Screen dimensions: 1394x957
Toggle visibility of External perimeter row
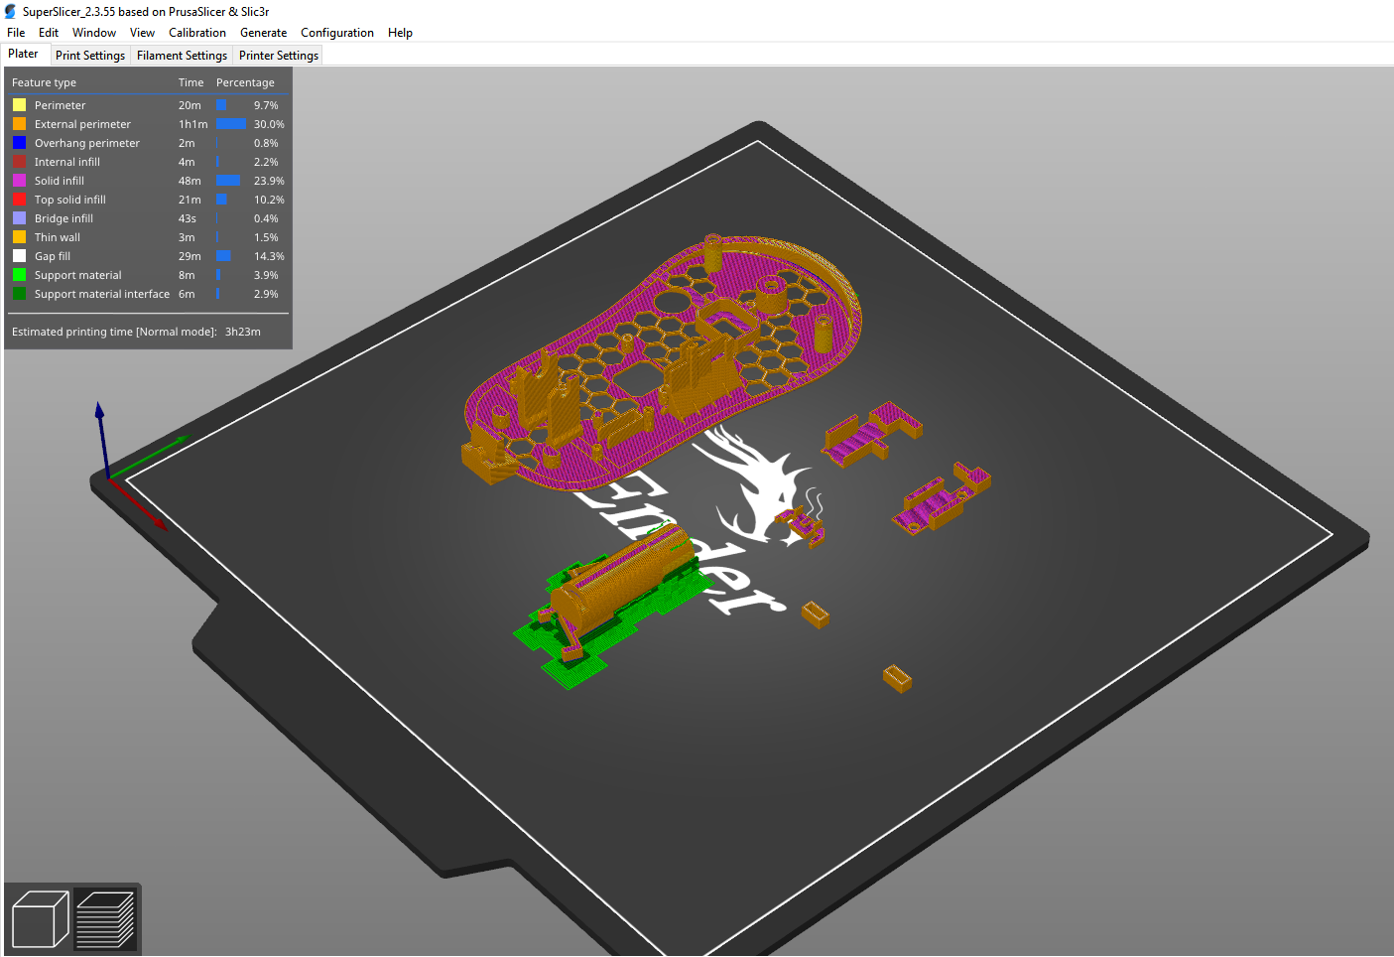[149, 124]
